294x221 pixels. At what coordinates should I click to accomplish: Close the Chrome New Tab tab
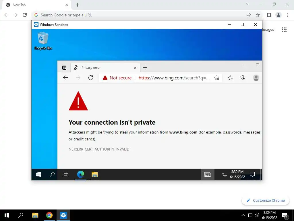[67, 5]
